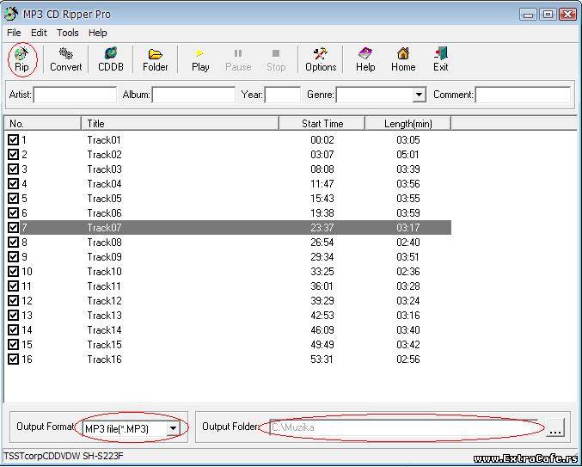Click the Exit toolbar icon
This screenshot has height=467, width=582.
[x=440, y=59]
